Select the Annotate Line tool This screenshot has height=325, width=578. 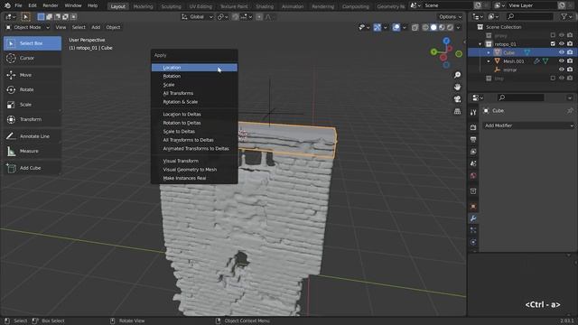[33, 136]
